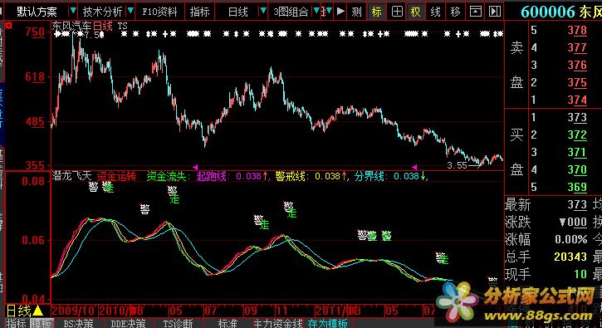Toggle the 权 rights-adjustment button

(x=416, y=12)
